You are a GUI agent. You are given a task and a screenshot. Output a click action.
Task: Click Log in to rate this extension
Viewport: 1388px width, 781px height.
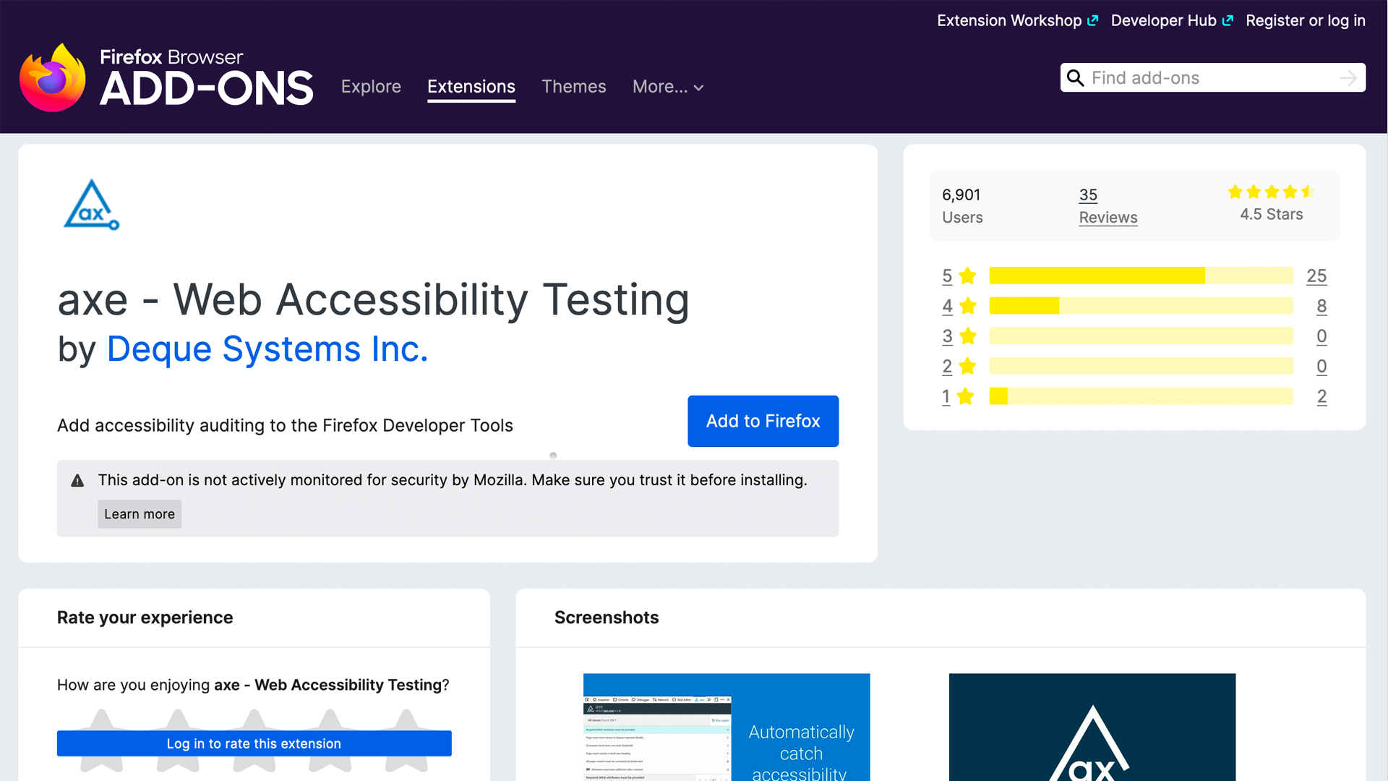pos(254,744)
